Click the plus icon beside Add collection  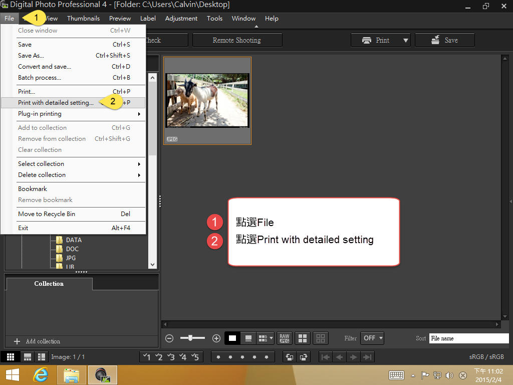pyautogui.click(x=17, y=341)
